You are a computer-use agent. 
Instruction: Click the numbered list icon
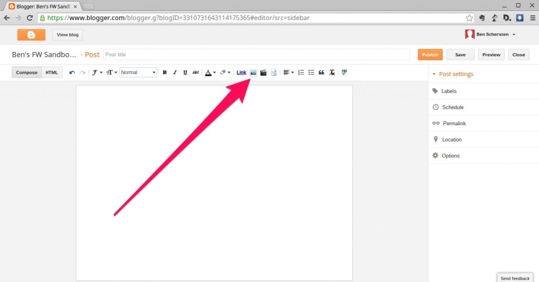pyautogui.click(x=301, y=73)
